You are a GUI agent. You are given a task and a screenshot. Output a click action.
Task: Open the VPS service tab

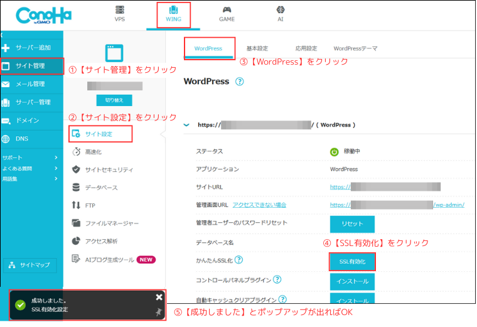click(119, 14)
